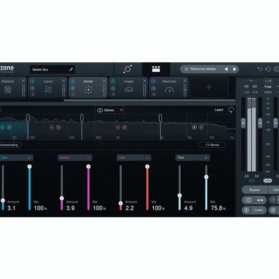The height and width of the screenshot is (279, 279).
Task: Go to next preset with right arrow
Action: (234, 69)
